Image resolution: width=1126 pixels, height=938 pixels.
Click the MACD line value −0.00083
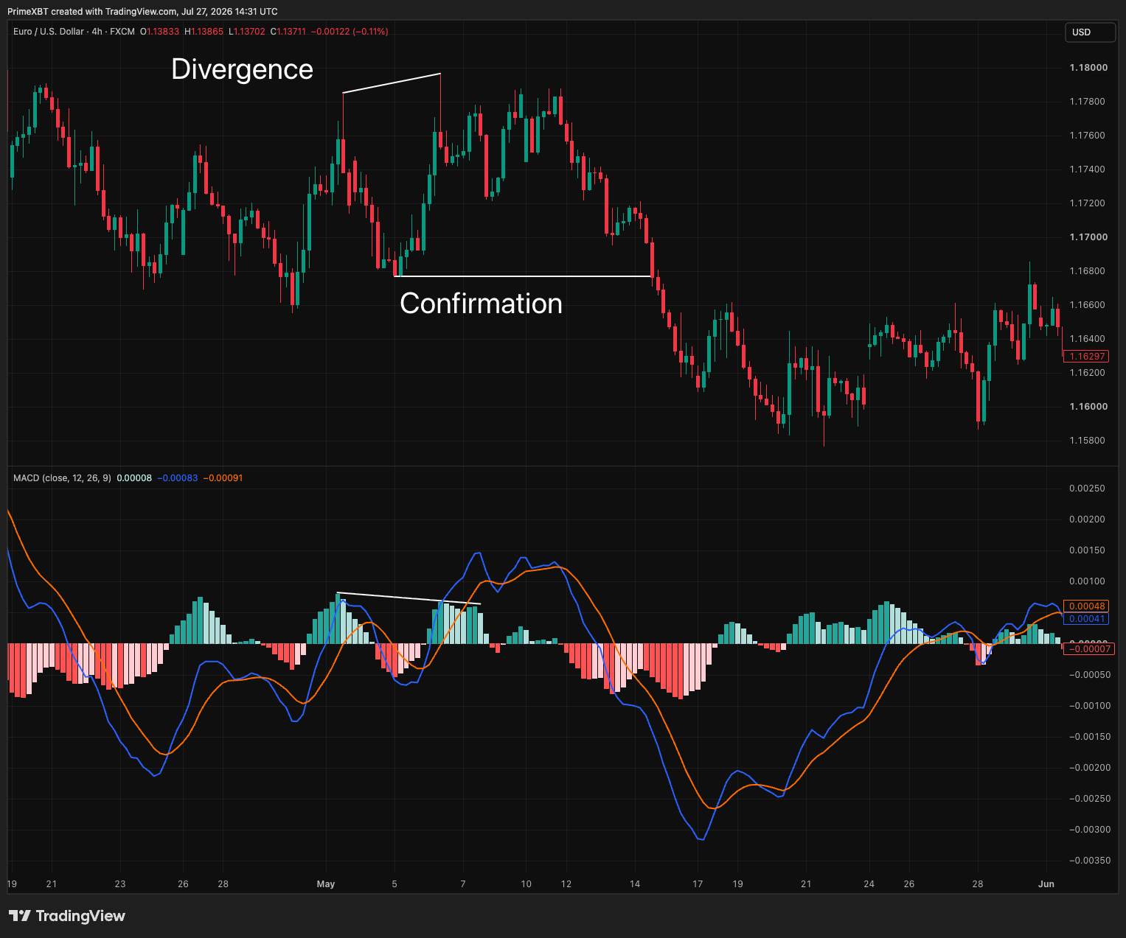point(178,478)
